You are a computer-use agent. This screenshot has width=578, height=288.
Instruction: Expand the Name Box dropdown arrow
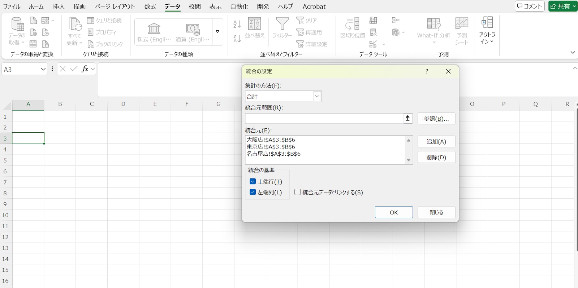click(43, 69)
